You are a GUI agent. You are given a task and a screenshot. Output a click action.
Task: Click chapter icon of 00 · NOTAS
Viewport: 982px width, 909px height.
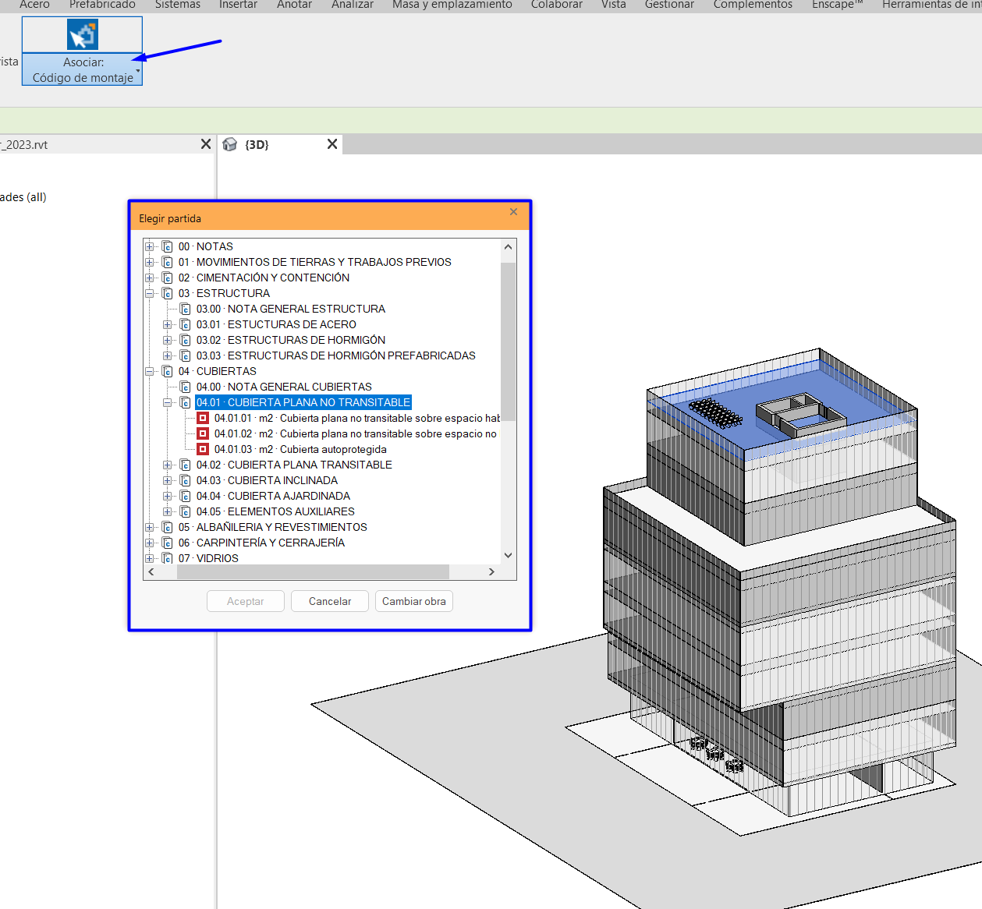(x=167, y=246)
